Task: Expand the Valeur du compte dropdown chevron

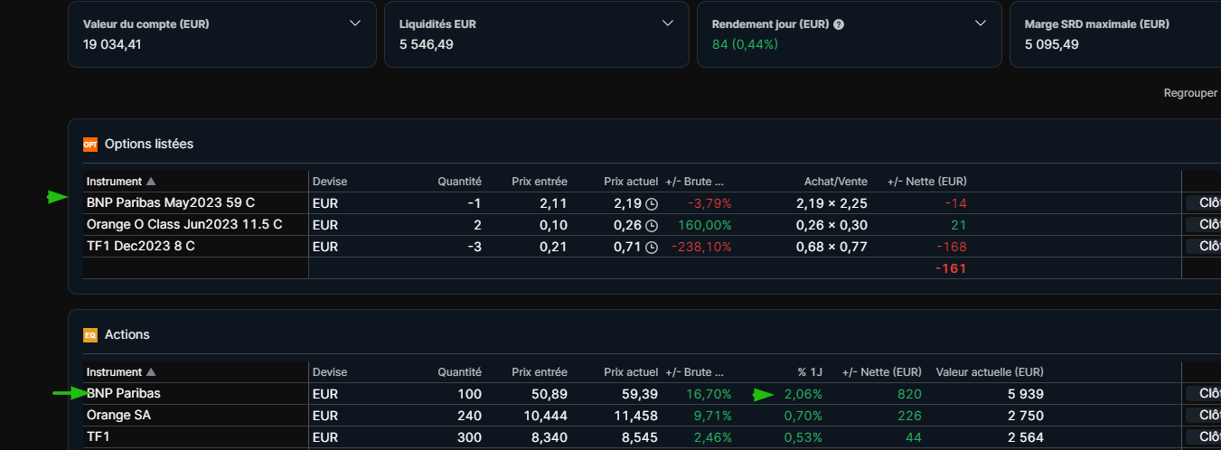Action: click(355, 23)
